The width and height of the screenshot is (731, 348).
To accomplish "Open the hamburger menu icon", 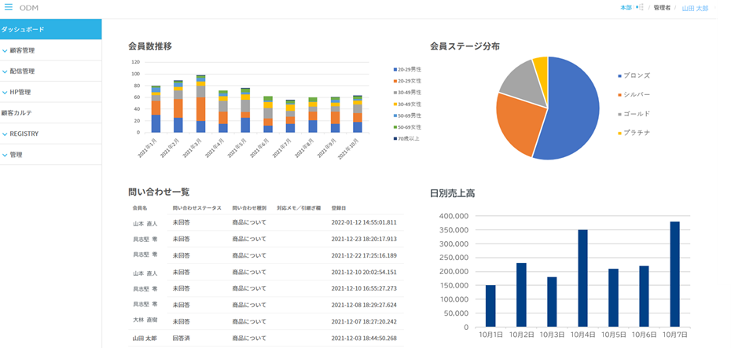I will coord(9,7).
